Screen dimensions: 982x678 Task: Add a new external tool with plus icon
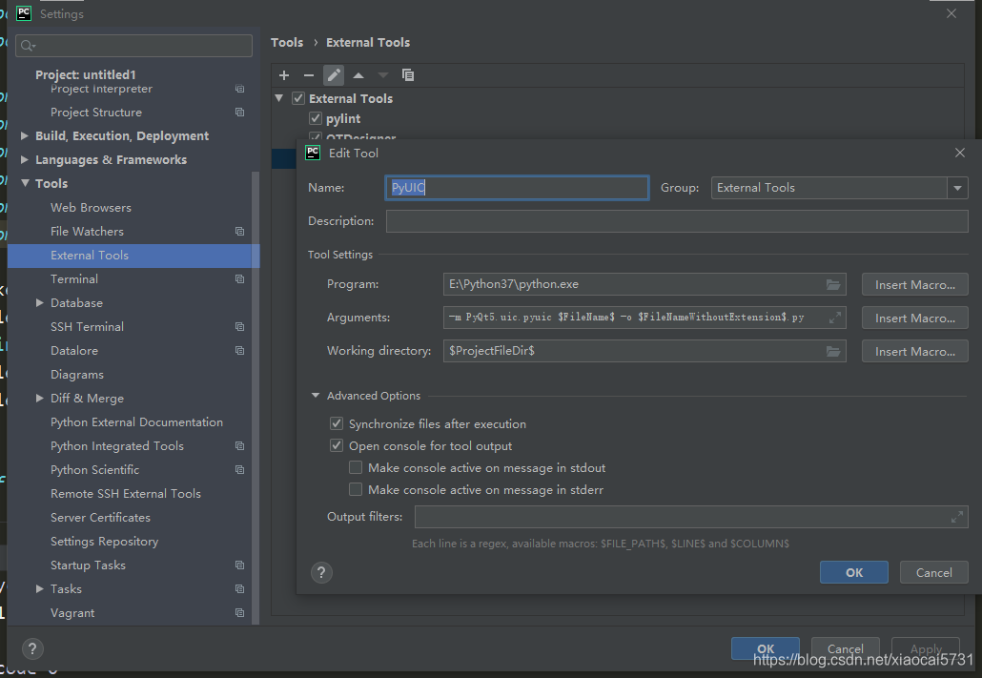click(284, 75)
